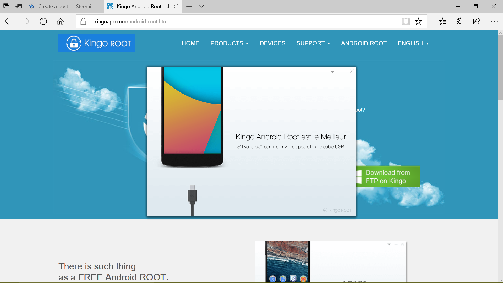This screenshot has width=503, height=283.
Task: Click Download from FTP on Kingo button
Action: 388,177
